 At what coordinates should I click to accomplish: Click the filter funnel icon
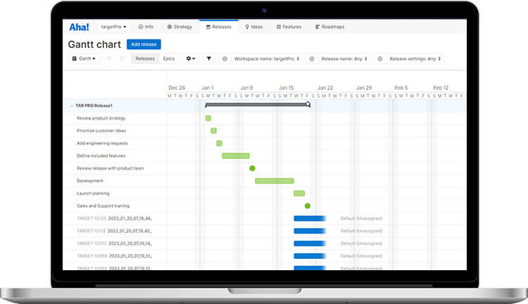[x=208, y=59]
